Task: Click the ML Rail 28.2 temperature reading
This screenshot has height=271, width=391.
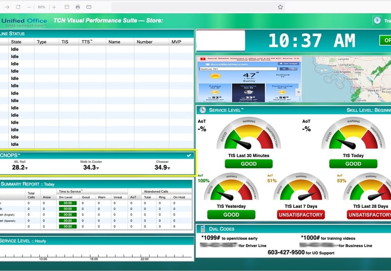Action: coord(20,168)
